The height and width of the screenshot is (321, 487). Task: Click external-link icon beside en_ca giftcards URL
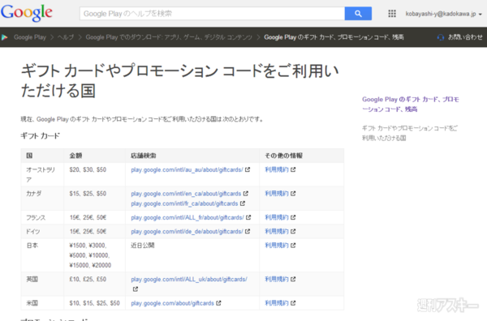pos(246,194)
